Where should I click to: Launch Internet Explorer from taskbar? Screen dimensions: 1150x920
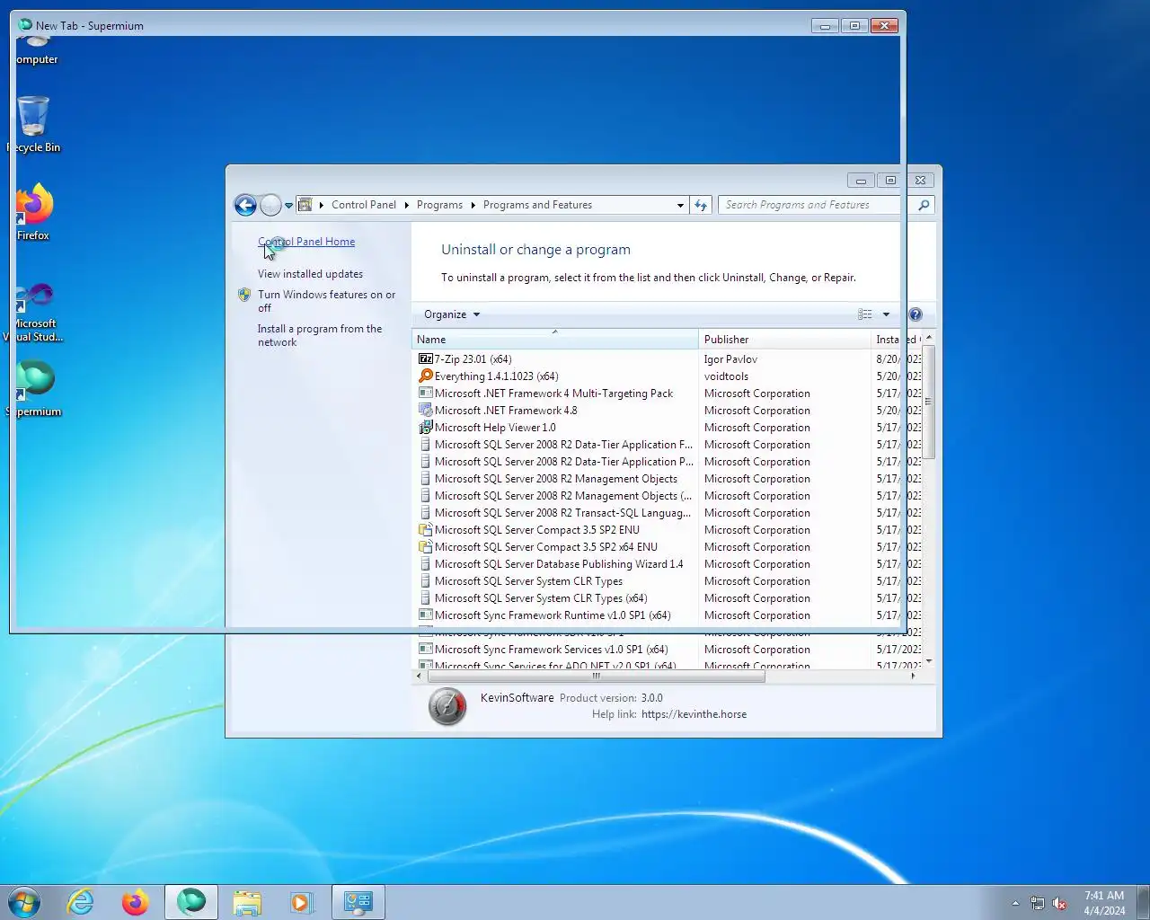point(80,902)
